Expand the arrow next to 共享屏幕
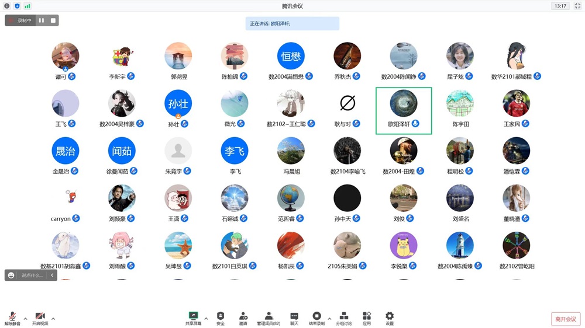Viewport: 585px width, 328px height. [x=206, y=319]
